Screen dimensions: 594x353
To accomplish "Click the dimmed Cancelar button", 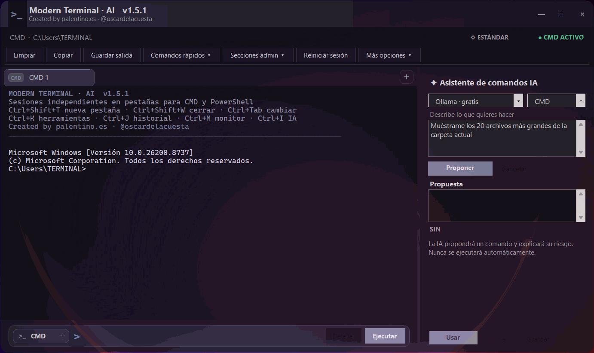I will (514, 169).
